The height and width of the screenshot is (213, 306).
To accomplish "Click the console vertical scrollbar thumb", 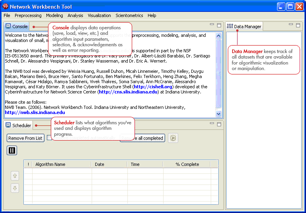I will pos(219,74).
